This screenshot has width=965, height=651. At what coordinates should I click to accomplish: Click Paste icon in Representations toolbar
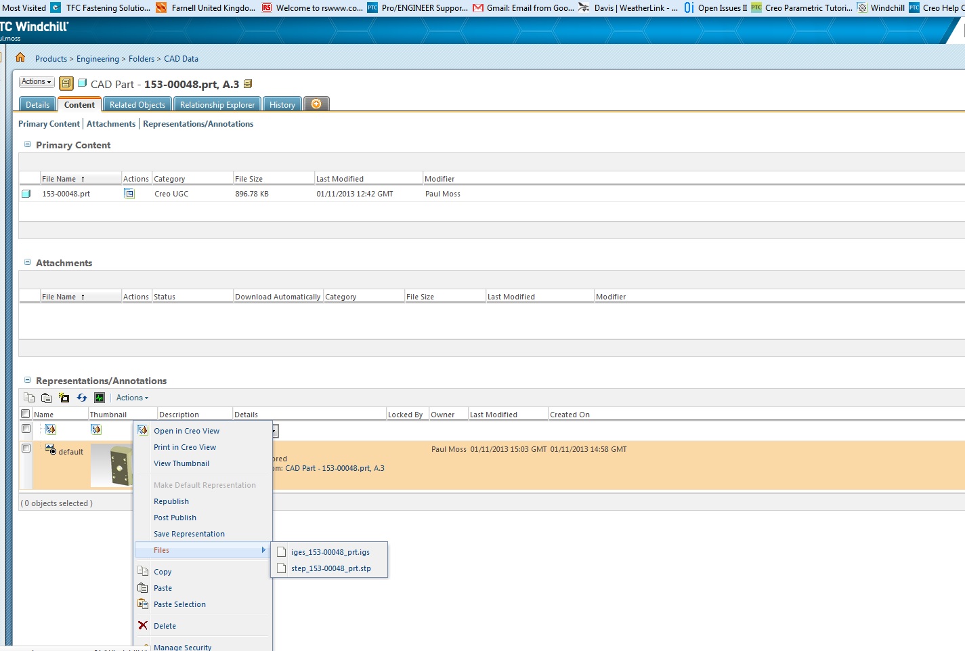pos(46,398)
